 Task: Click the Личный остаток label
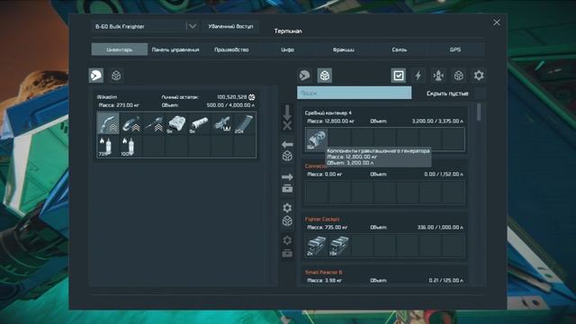click(x=180, y=97)
